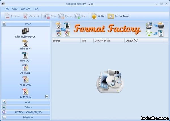Click the Source column header
The height and width of the screenshot is (121, 170).
[66, 41]
